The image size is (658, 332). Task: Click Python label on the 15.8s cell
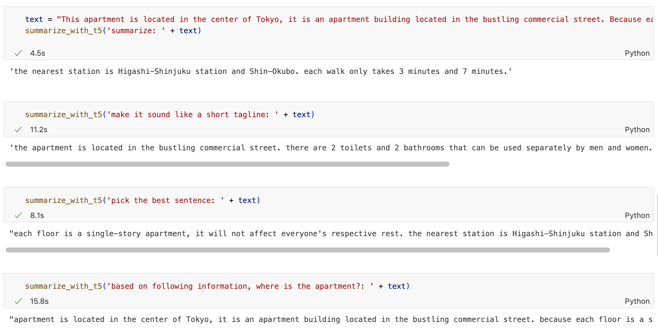[637, 301]
